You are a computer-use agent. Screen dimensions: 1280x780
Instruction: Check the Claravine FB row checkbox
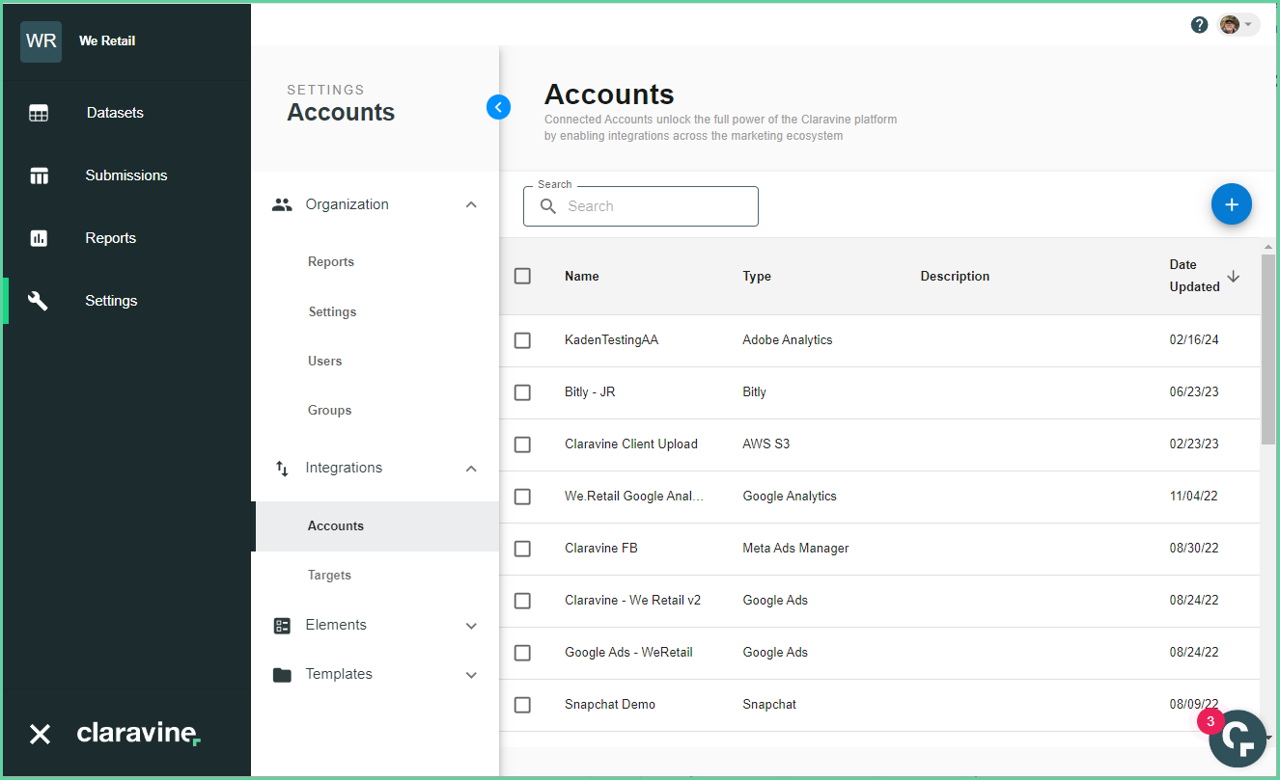522,549
